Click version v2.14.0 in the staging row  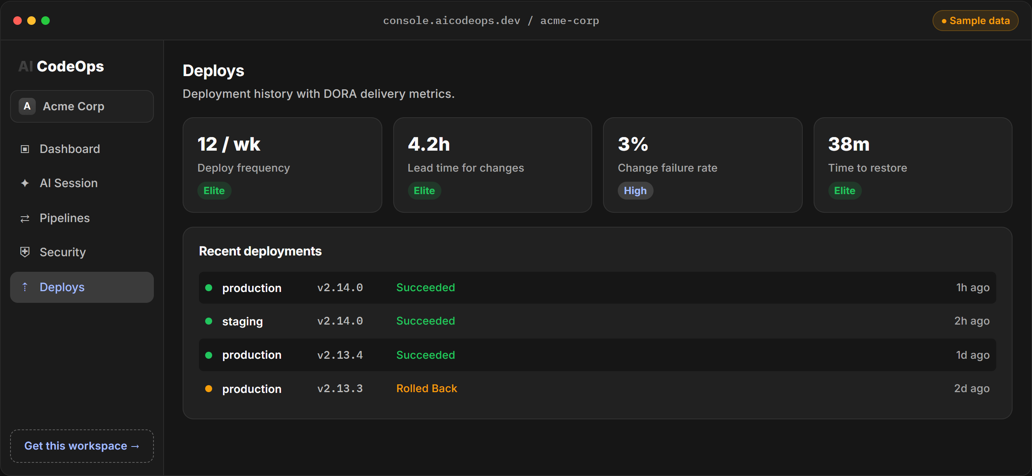(x=340, y=321)
